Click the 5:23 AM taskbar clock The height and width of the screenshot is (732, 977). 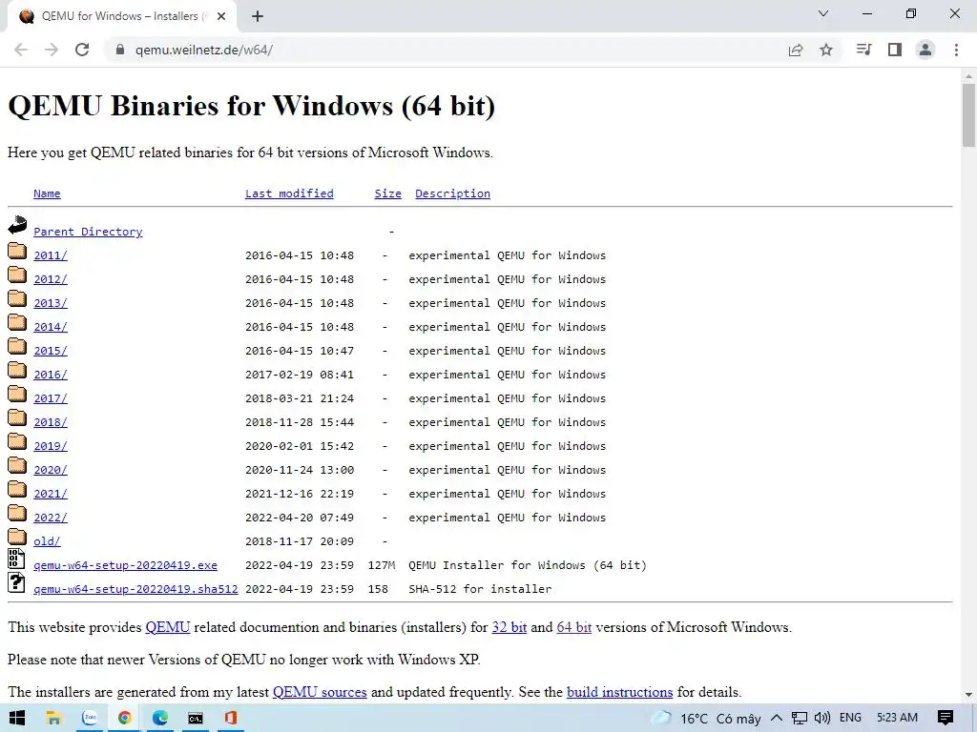tap(897, 718)
